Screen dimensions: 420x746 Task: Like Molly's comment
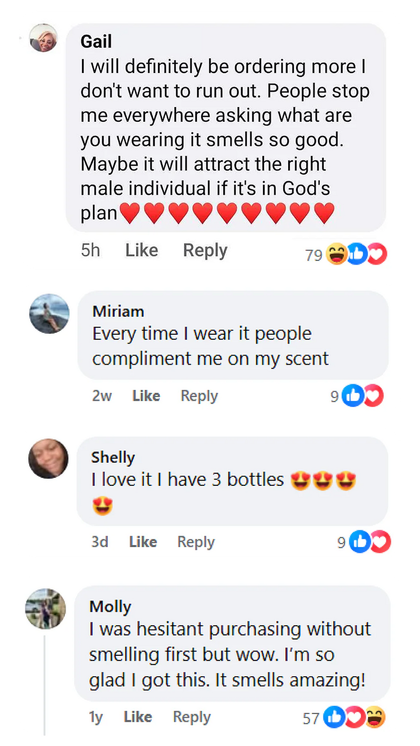tap(138, 717)
